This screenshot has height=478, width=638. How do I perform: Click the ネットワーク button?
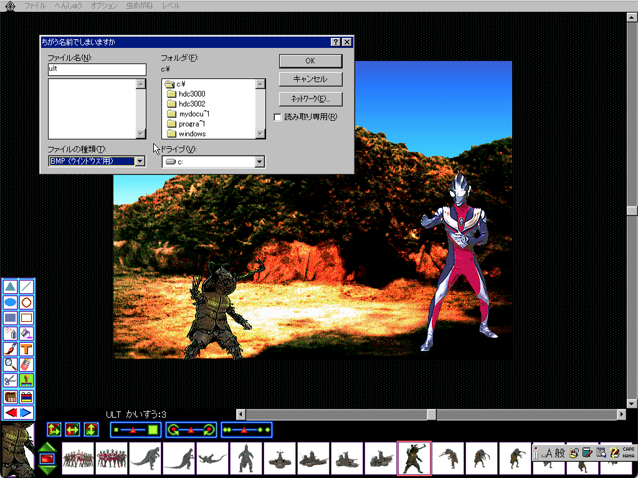pos(310,99)
